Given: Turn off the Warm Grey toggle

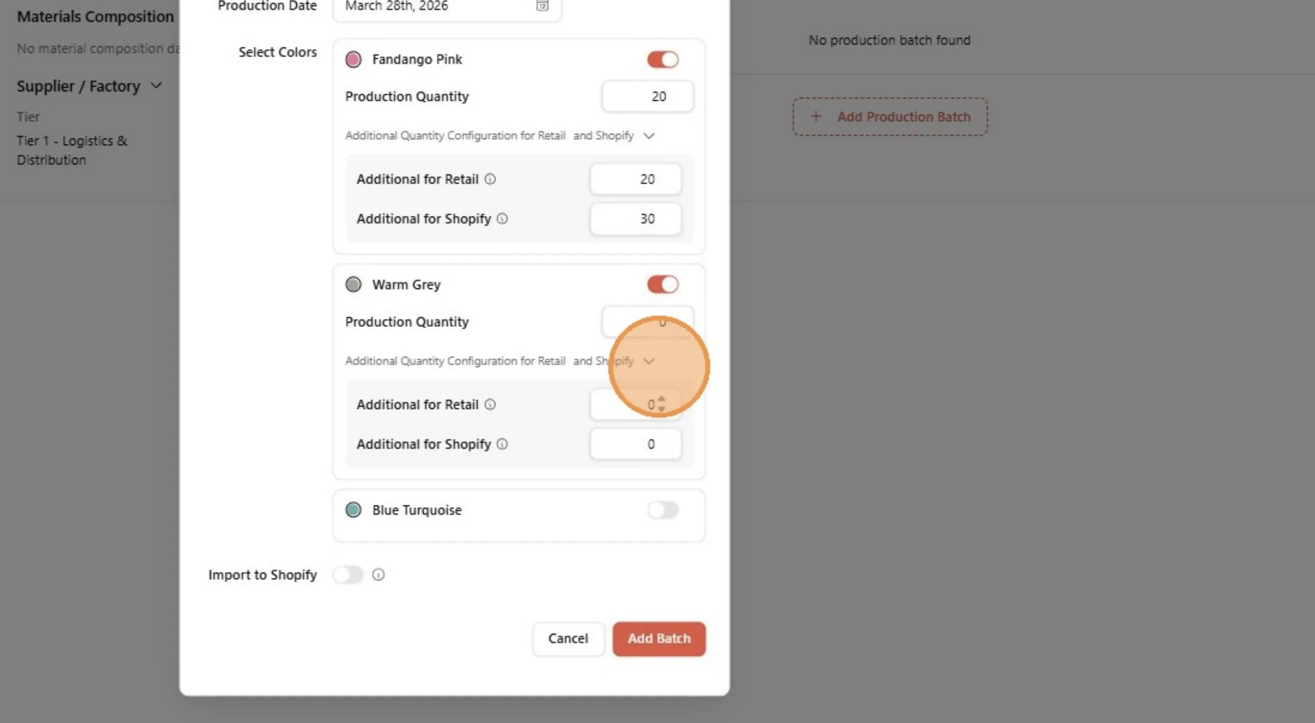Looking at the screenshot, I should pyautogui.click(x=663, y=284).
